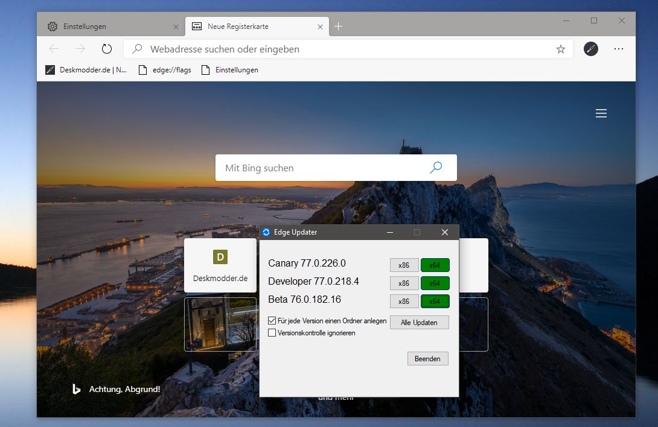
Task: Close the Neue Registerkarte tab
Action: pyautogui.click(x=320, y=27)
